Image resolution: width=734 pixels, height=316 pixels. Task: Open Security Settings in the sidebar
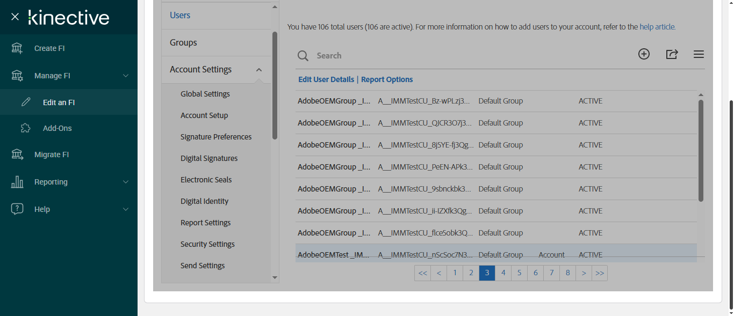[x=207, y=244]
